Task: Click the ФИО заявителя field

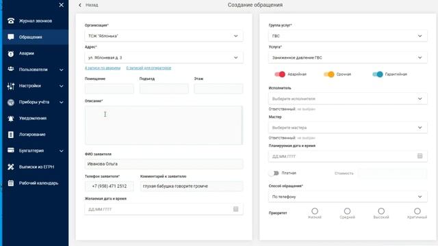Action: (164, 164)
